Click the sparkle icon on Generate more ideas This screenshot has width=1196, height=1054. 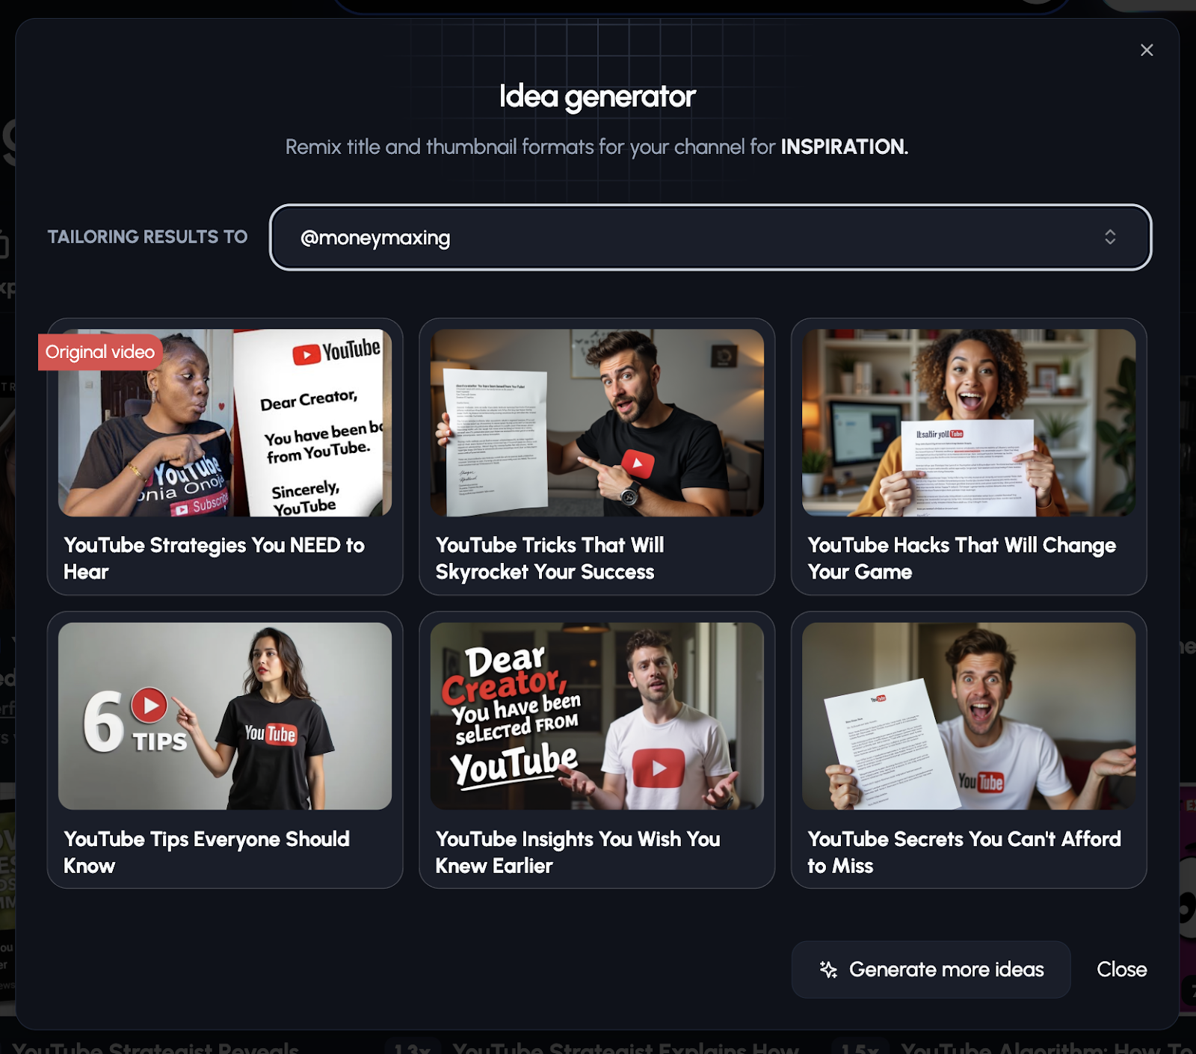(x=828, y=970)
